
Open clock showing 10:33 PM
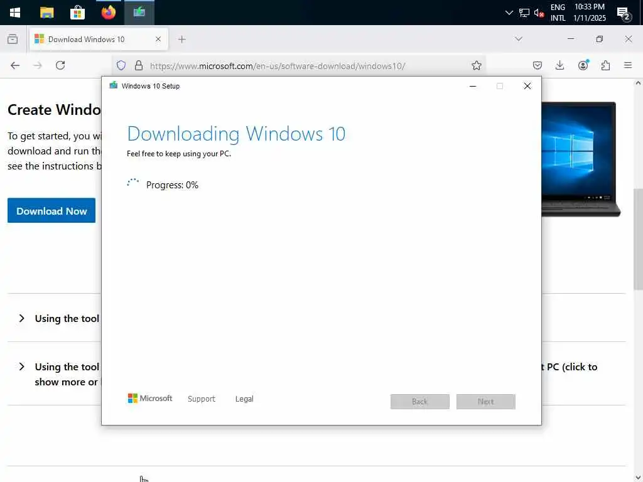point(590,13)
